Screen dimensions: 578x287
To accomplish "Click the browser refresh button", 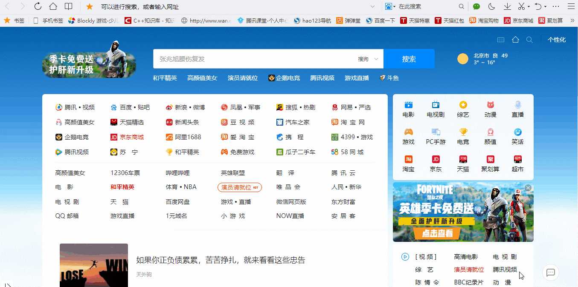I will pyautogui.click(x=38, y=6).
